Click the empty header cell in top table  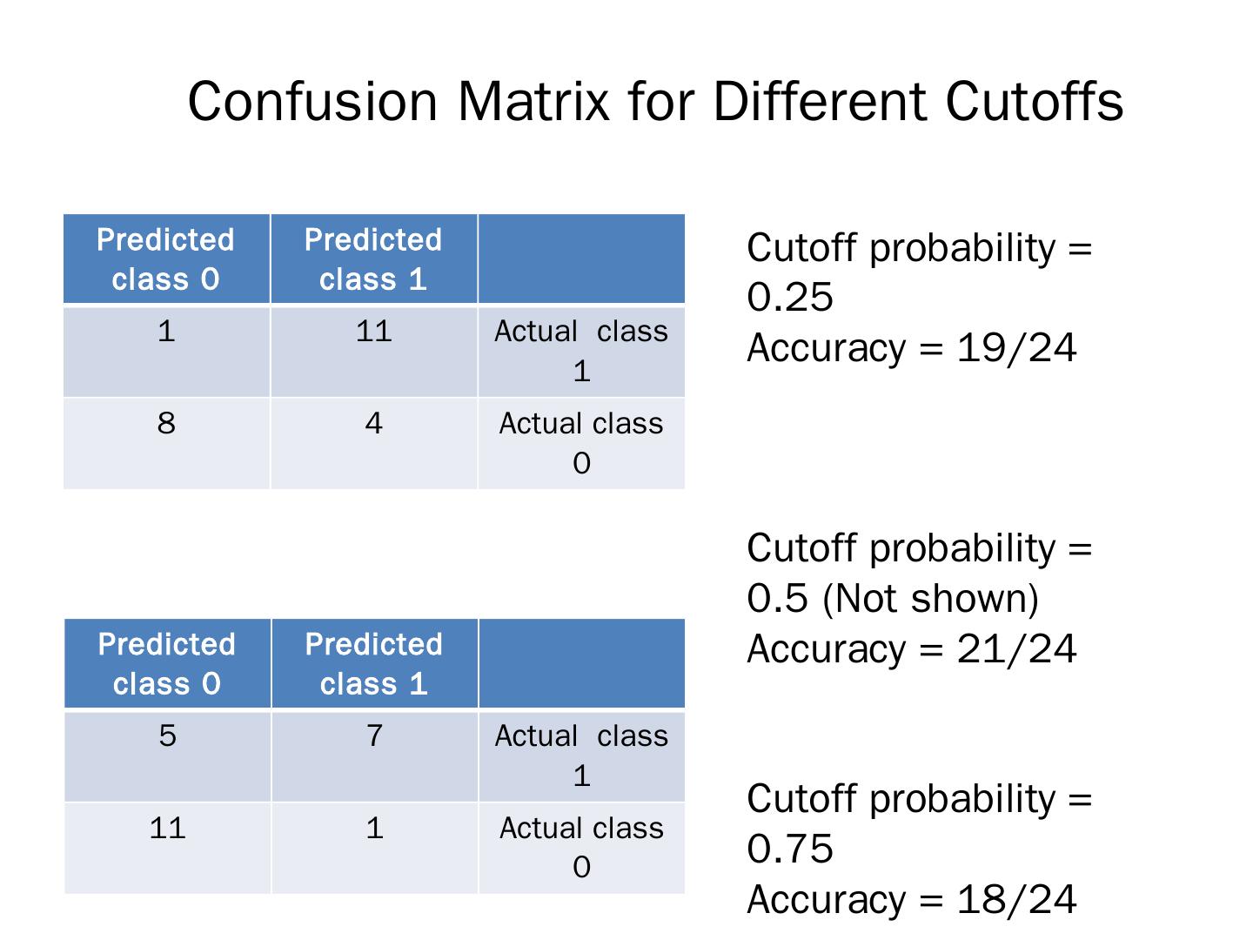(x=581, y=259)
